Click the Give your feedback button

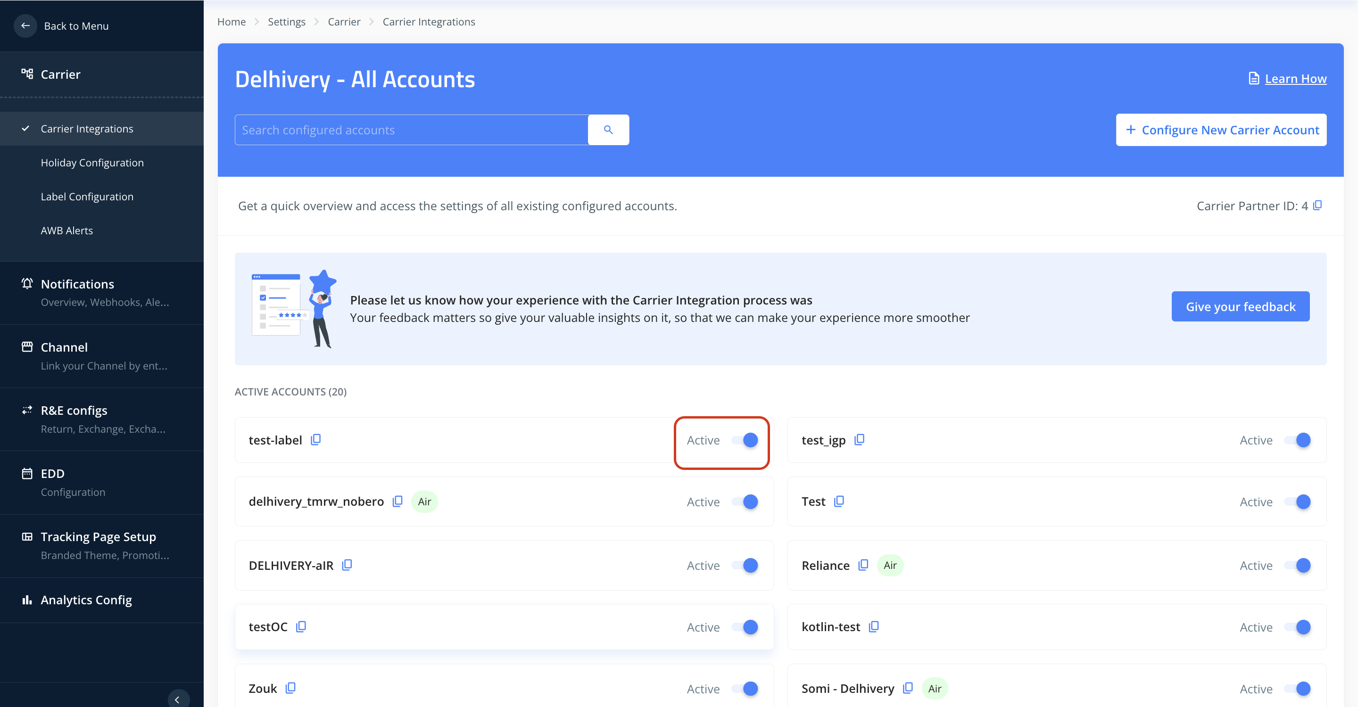click(1240, 307)
